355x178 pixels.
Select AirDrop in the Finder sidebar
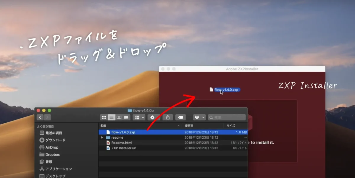click(x=49, y=147)
